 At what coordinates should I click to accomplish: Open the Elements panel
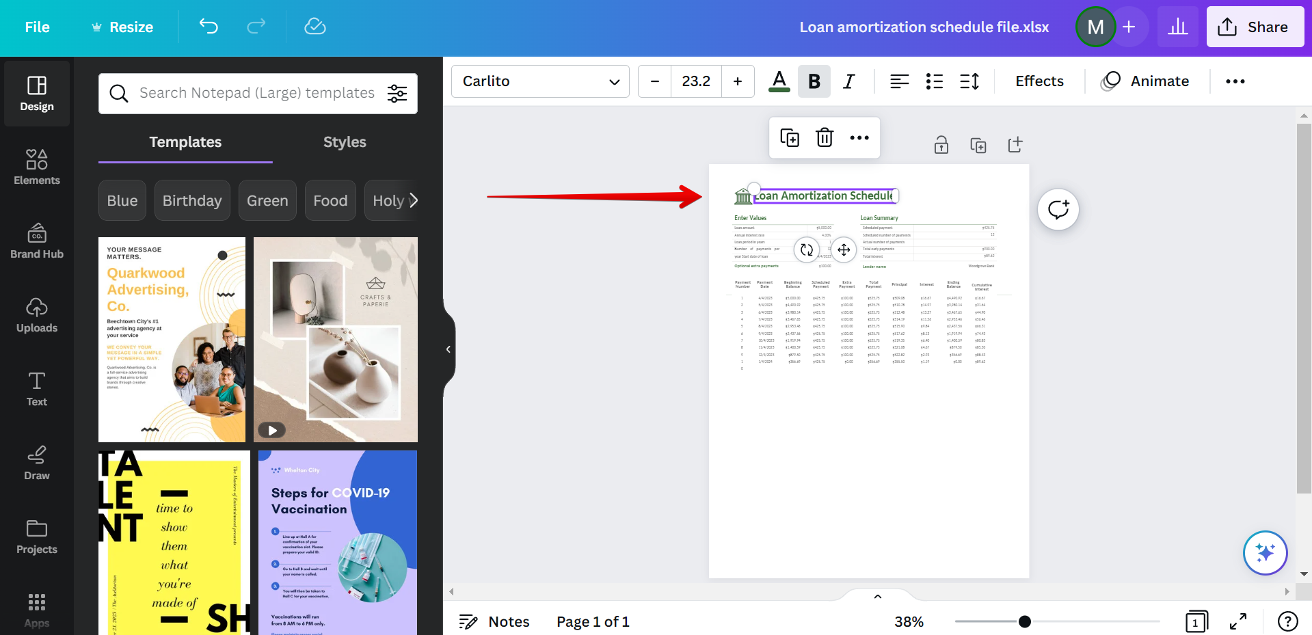[x=37, y=167]
